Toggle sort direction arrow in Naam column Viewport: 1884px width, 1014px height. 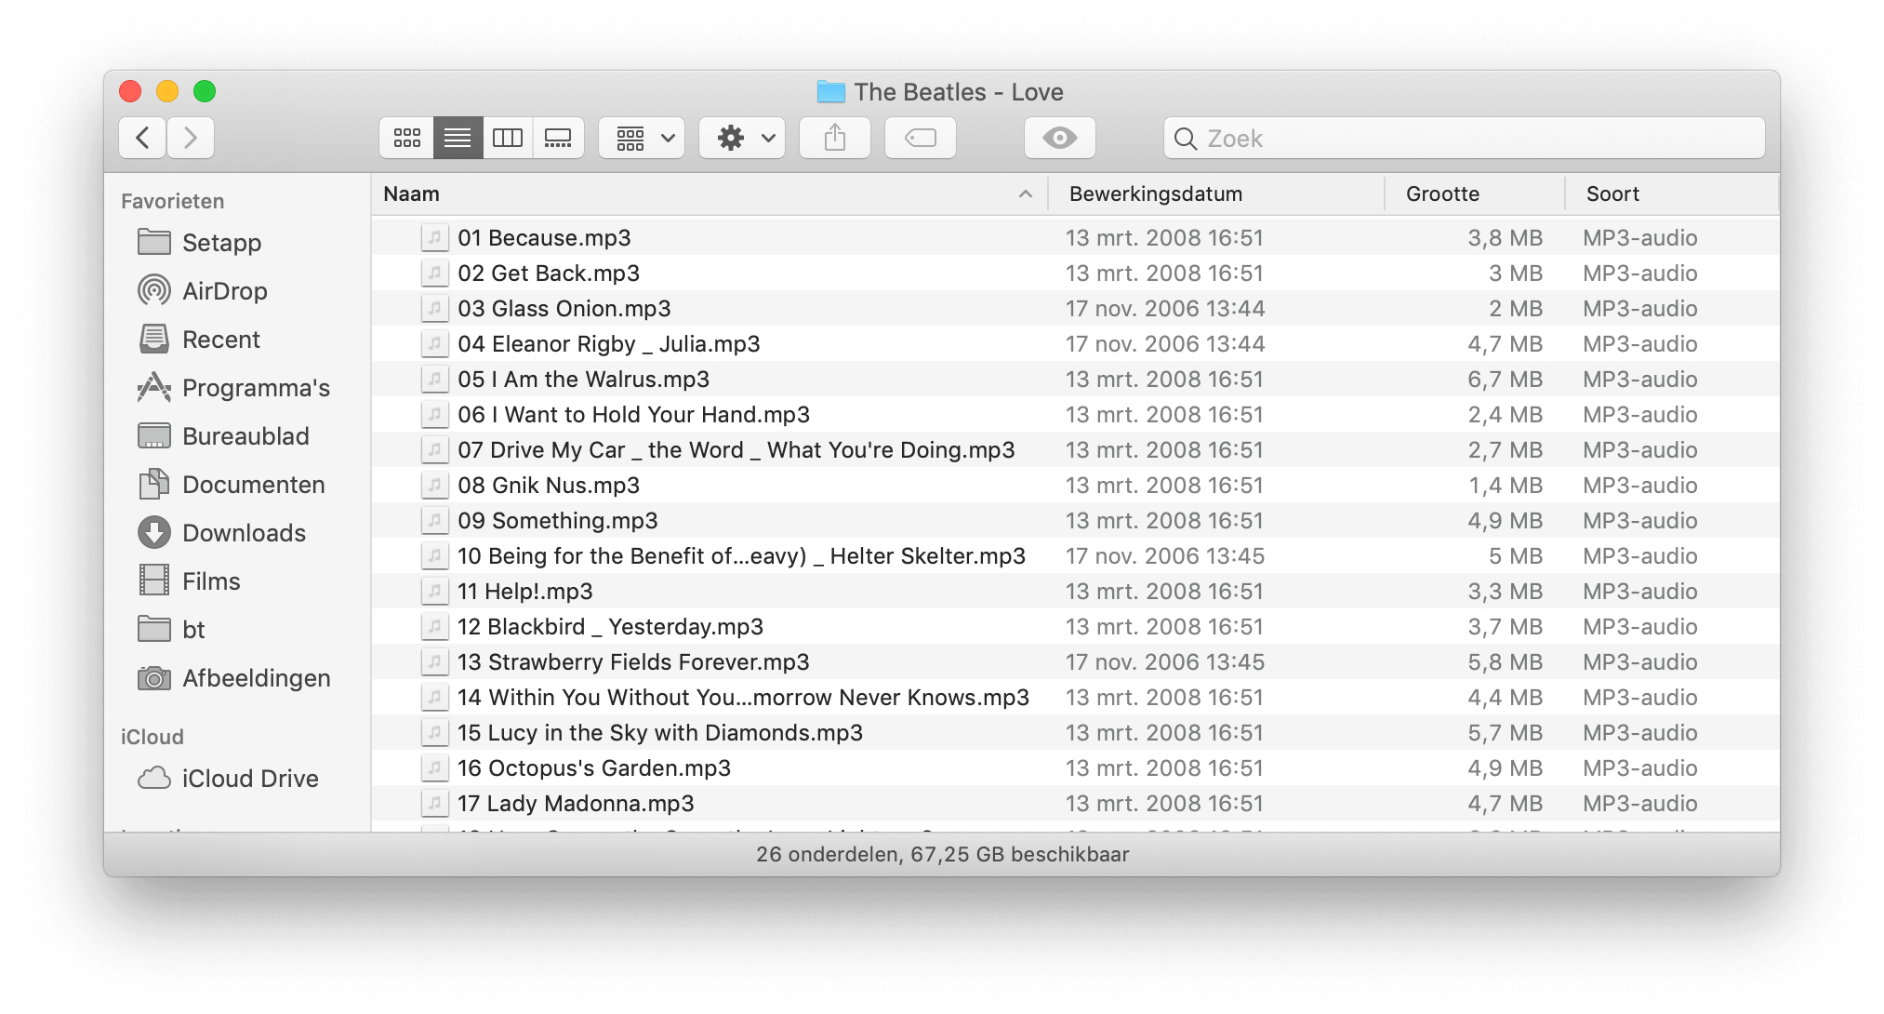1026,193
